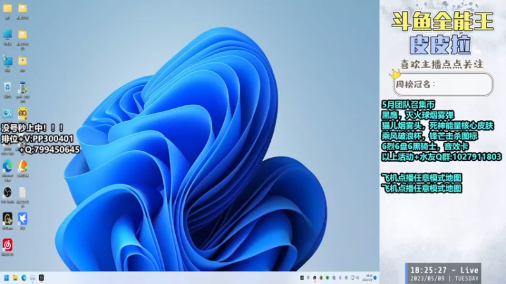Screen dimensions: 506x284
Task: Select the blue Control Panel style desktop icon
Action: pos(8,114)
